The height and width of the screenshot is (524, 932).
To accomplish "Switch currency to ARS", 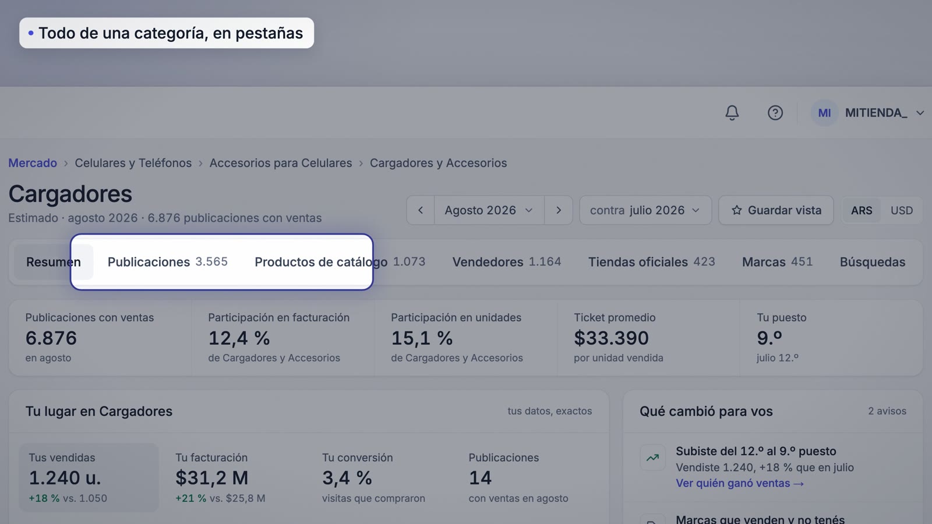I will pyautogui.click(x=862, y=210).
